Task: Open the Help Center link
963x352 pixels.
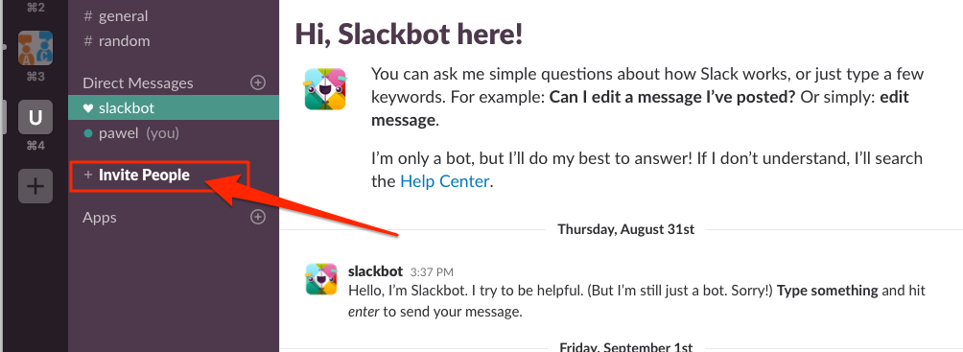Action: [445, 181]
